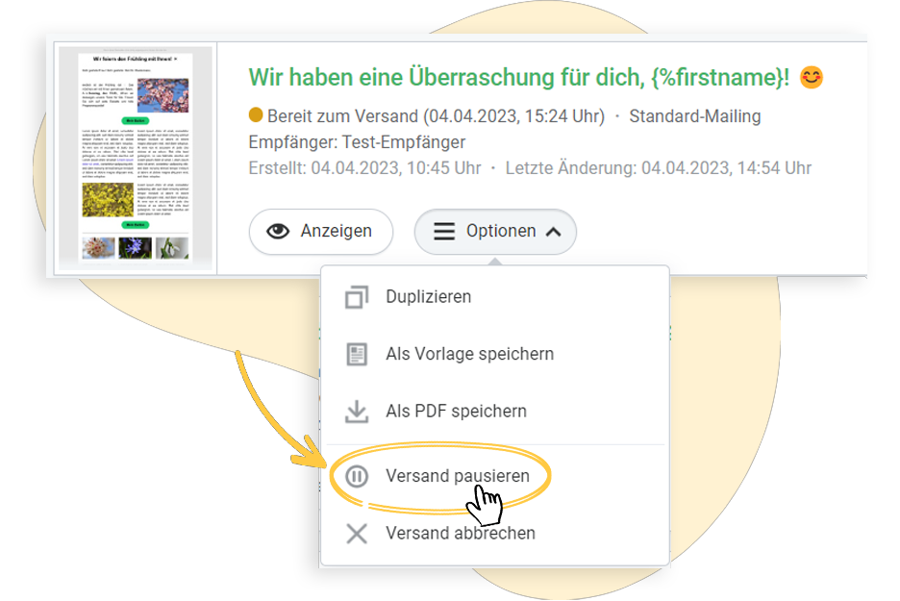Viewport: 900px width, 601px height.
Task: Select Versand abbrechen to cancel sending
Action: click(x=460, y=533)
